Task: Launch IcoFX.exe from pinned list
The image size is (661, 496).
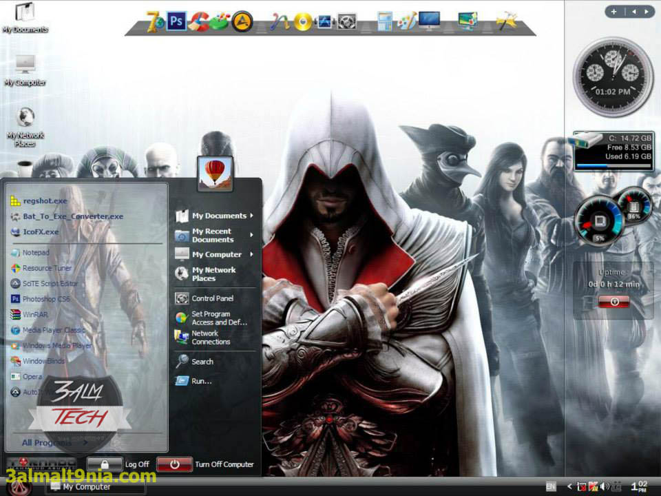Action: point(87,232)
